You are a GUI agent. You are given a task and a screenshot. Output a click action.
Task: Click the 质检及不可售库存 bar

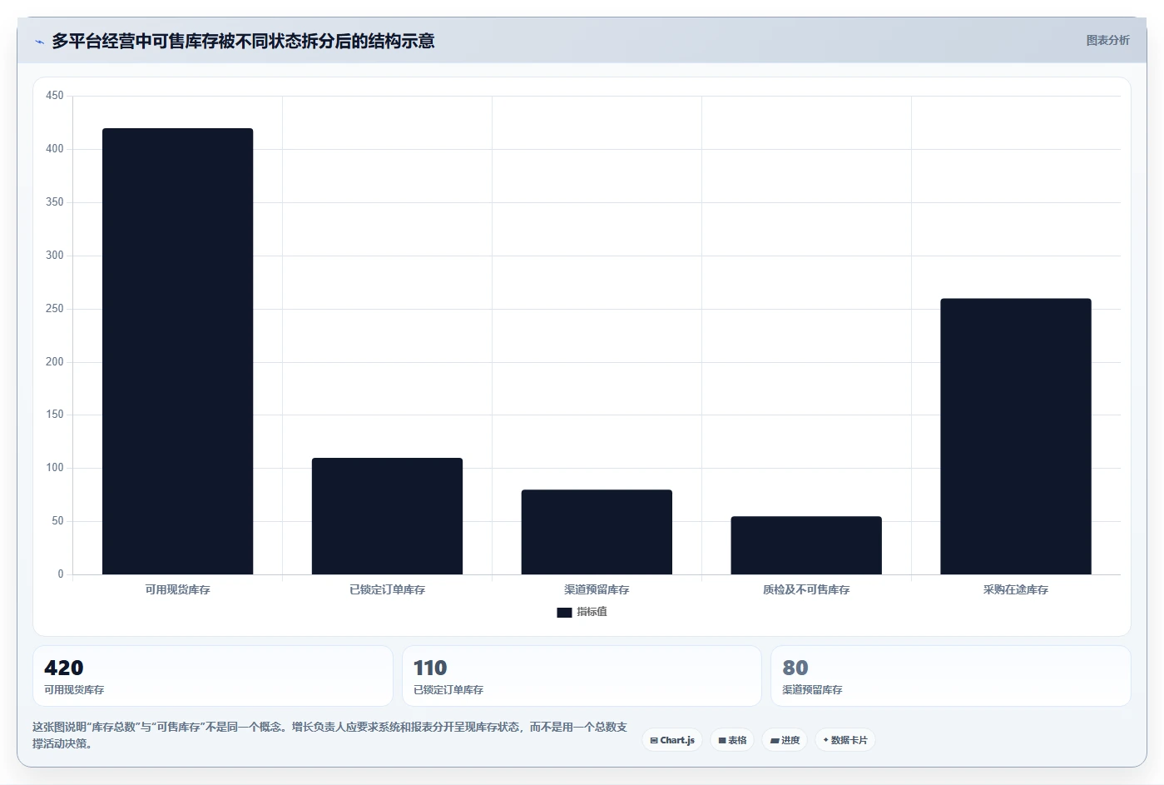(806, 545)
